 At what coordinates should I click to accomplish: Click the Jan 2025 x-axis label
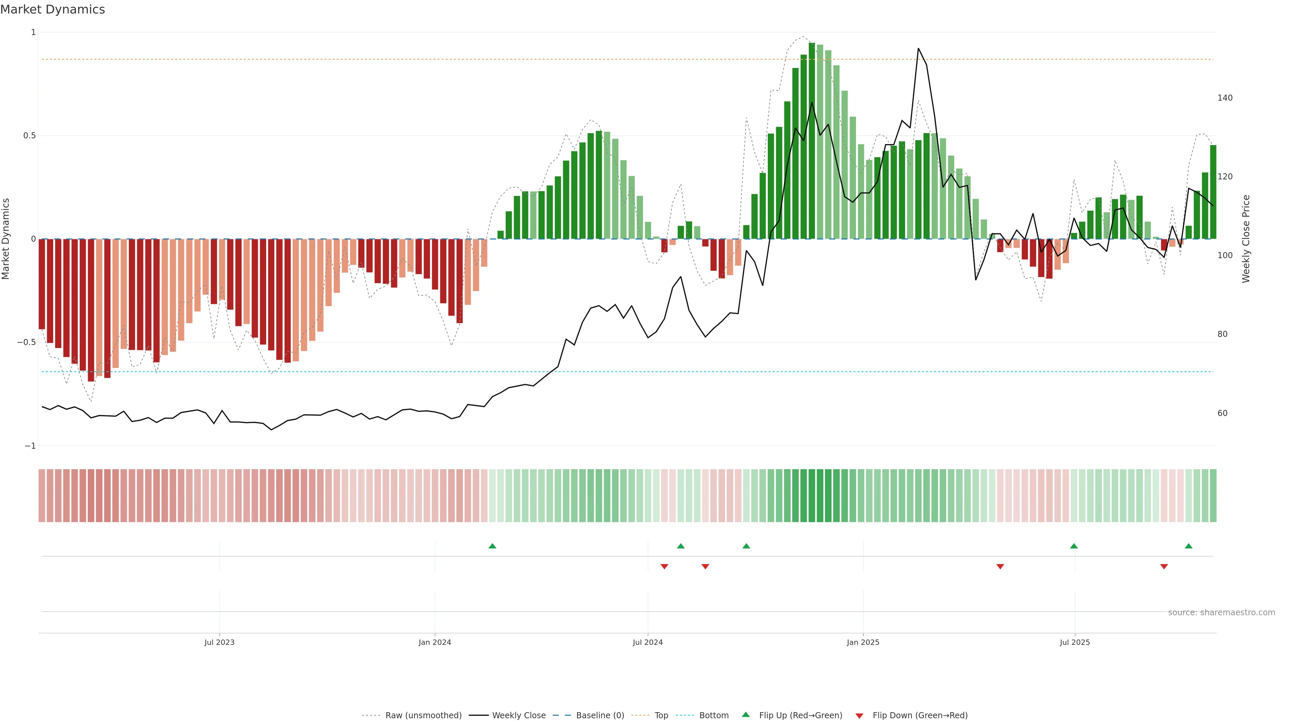pyautogui.click(x=863, y=642)
